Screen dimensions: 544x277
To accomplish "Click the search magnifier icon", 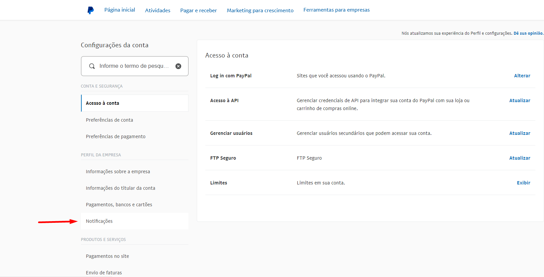I will pyautogui.click(x=92, y=66).
